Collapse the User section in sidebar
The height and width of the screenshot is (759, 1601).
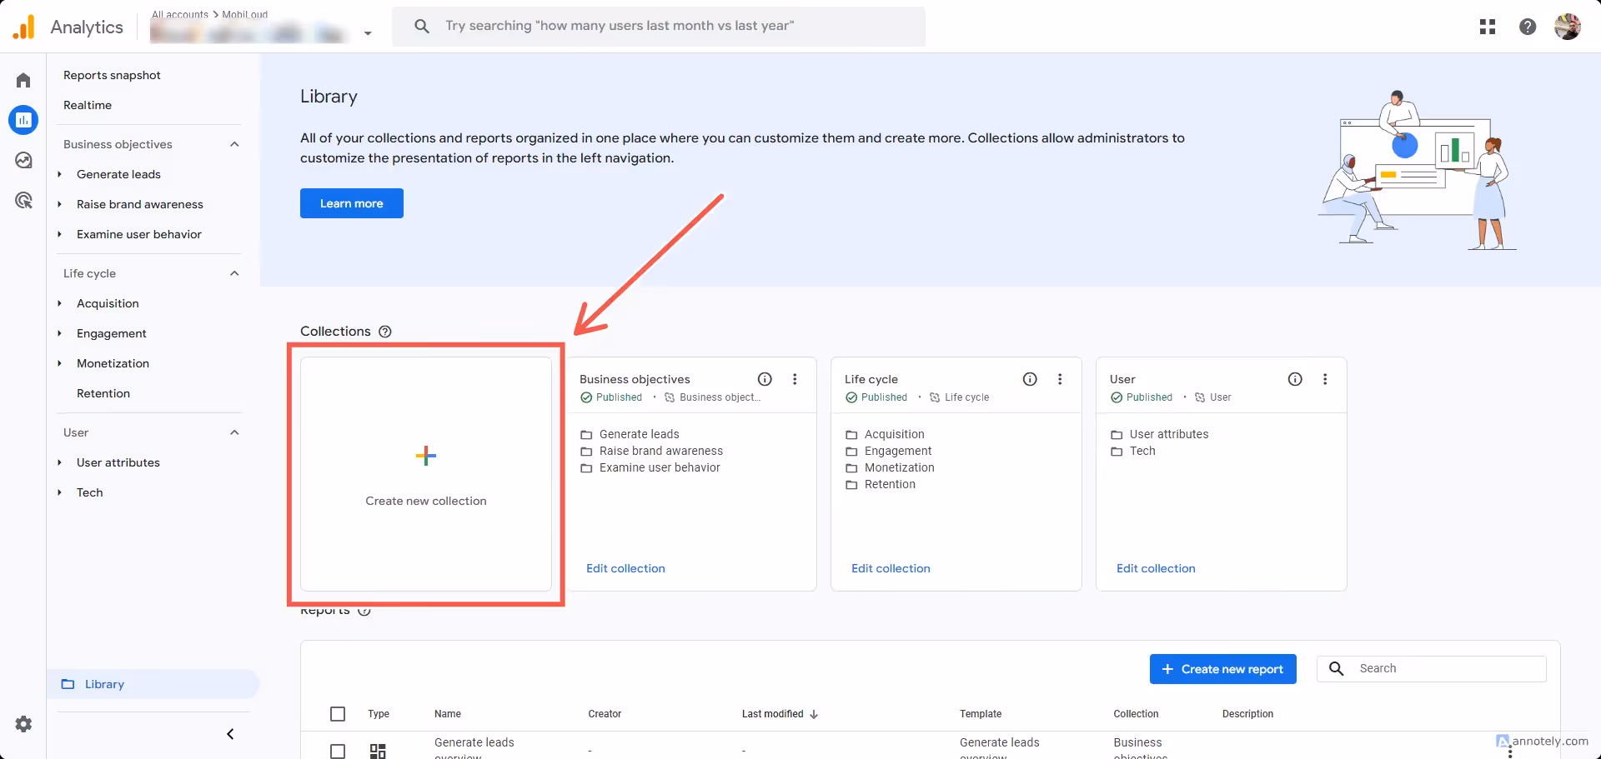(234, 432)
